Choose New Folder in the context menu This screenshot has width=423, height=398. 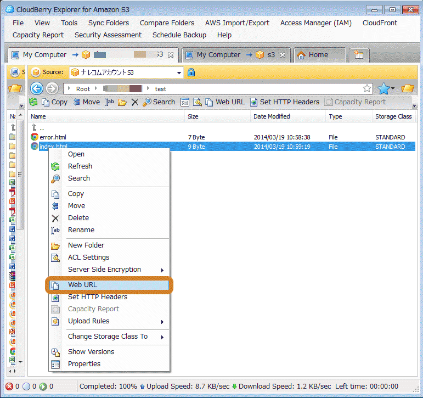[x=109, y=245]
